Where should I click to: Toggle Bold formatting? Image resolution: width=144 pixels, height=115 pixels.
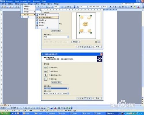tap(111, 7)
